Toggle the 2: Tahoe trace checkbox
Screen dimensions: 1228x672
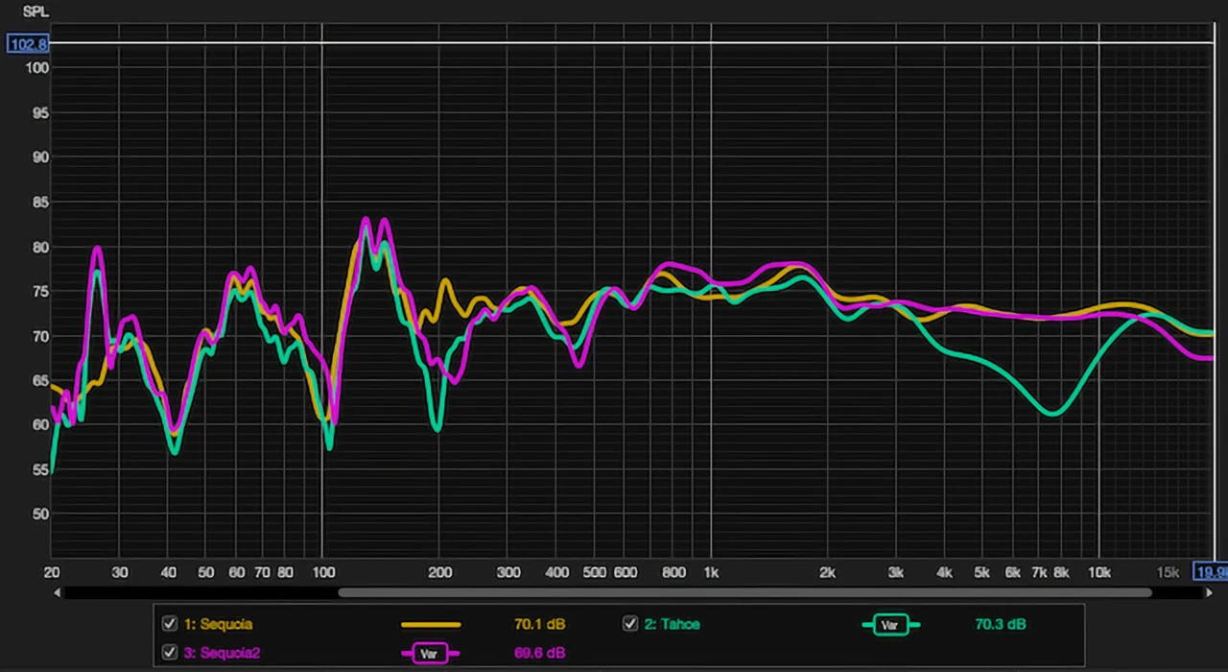pyautogui.click(x=630, y=624)
